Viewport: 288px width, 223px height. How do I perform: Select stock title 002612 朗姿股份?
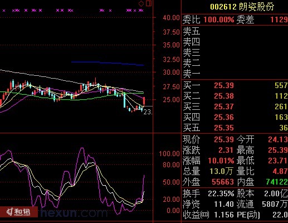[242, 7]
